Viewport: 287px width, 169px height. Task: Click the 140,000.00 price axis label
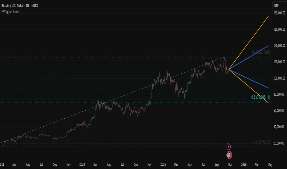point(279,46)
